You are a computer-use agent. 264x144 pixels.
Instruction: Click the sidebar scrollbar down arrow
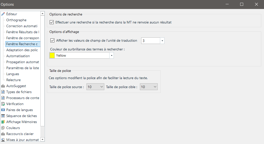tap(42, 140)
